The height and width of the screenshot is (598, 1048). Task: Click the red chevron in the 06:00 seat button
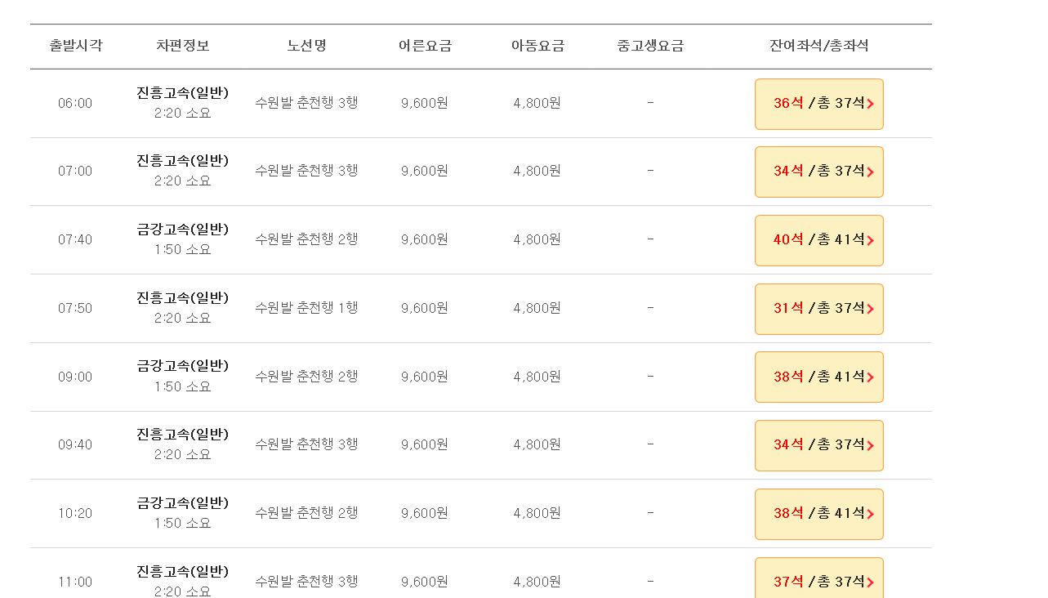pyautogui.click(x=871, y=104)
